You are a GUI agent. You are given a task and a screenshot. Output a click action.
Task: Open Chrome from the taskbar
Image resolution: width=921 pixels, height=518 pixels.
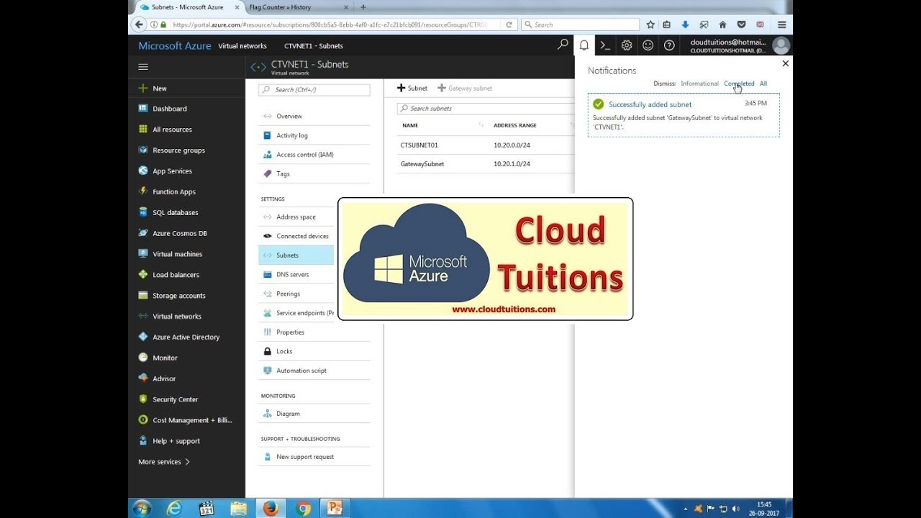(x=302, y=508)
